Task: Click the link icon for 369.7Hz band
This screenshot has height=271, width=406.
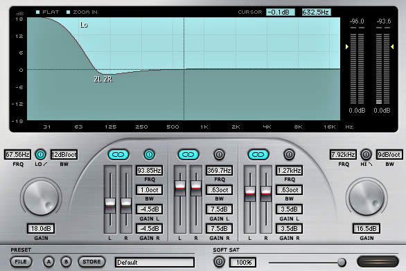Action: (188, 154)
